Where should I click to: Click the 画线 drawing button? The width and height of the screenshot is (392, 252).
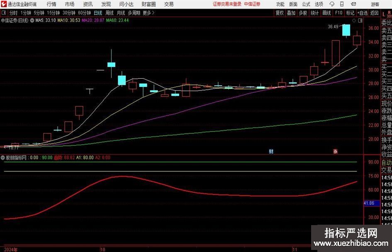[326, 13]
